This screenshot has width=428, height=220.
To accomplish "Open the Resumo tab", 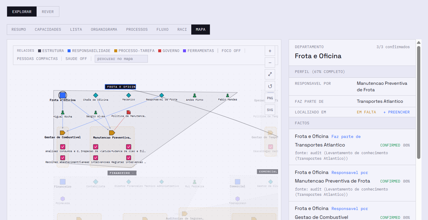I will point(19,30).
